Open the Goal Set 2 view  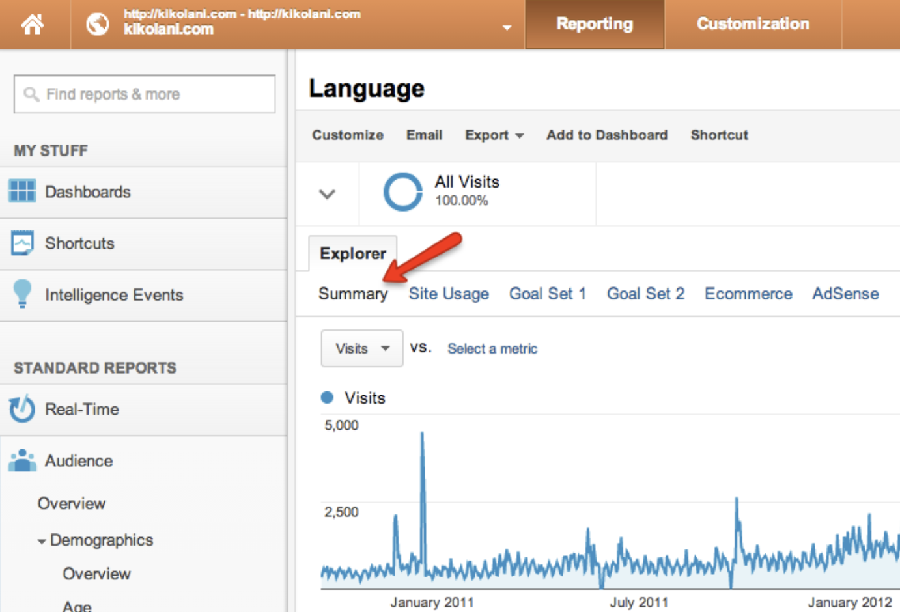pos(646,294)
